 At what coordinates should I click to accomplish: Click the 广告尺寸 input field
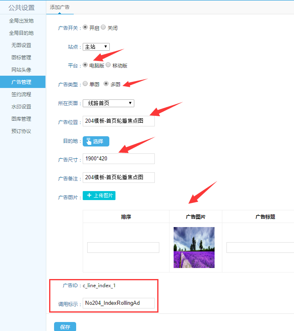point(118,159)
